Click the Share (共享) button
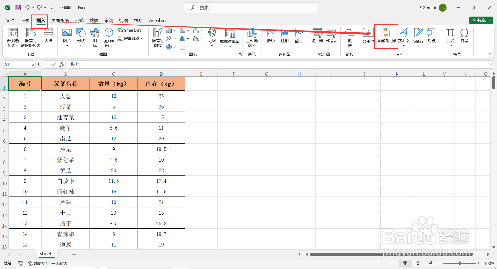 479,20
